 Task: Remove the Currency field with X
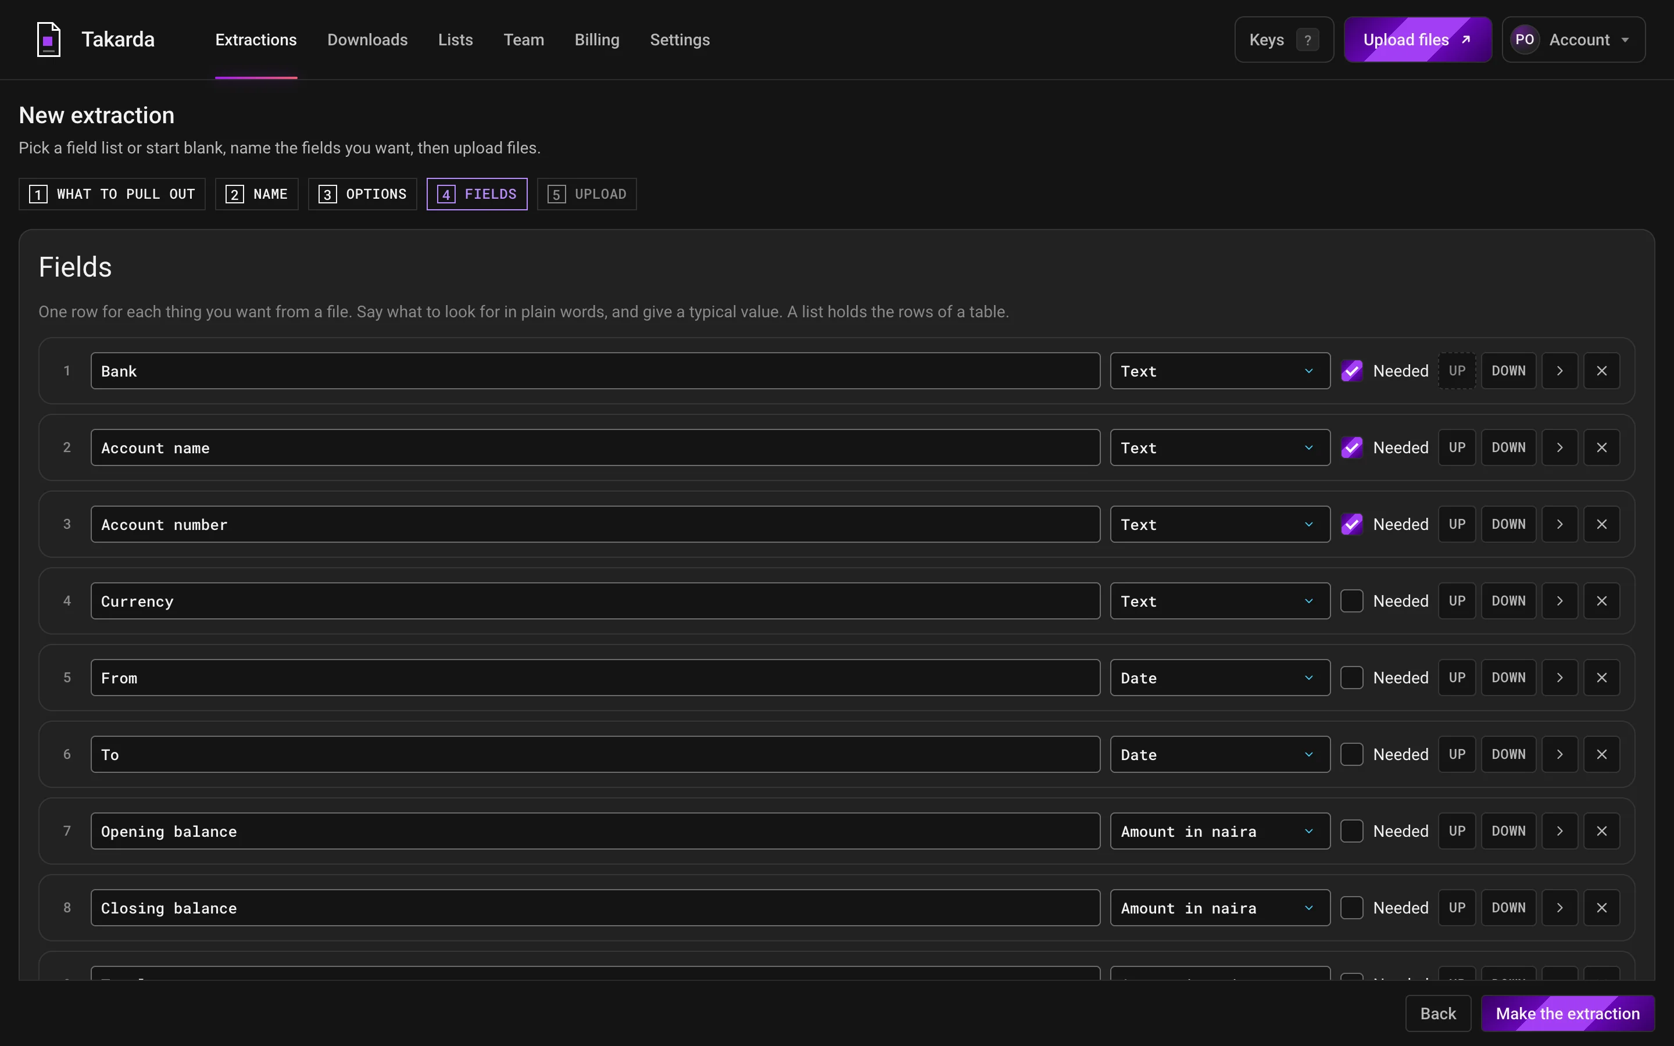point(1601,601)
